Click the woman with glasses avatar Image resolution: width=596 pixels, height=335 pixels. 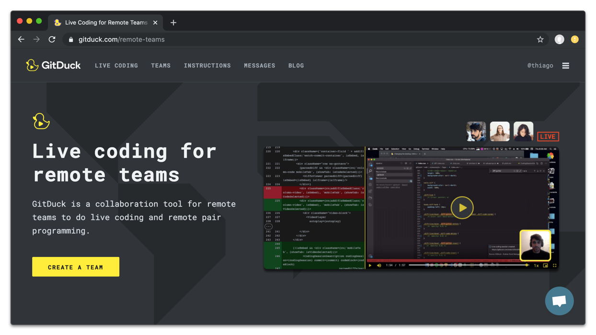pos(500,131)
